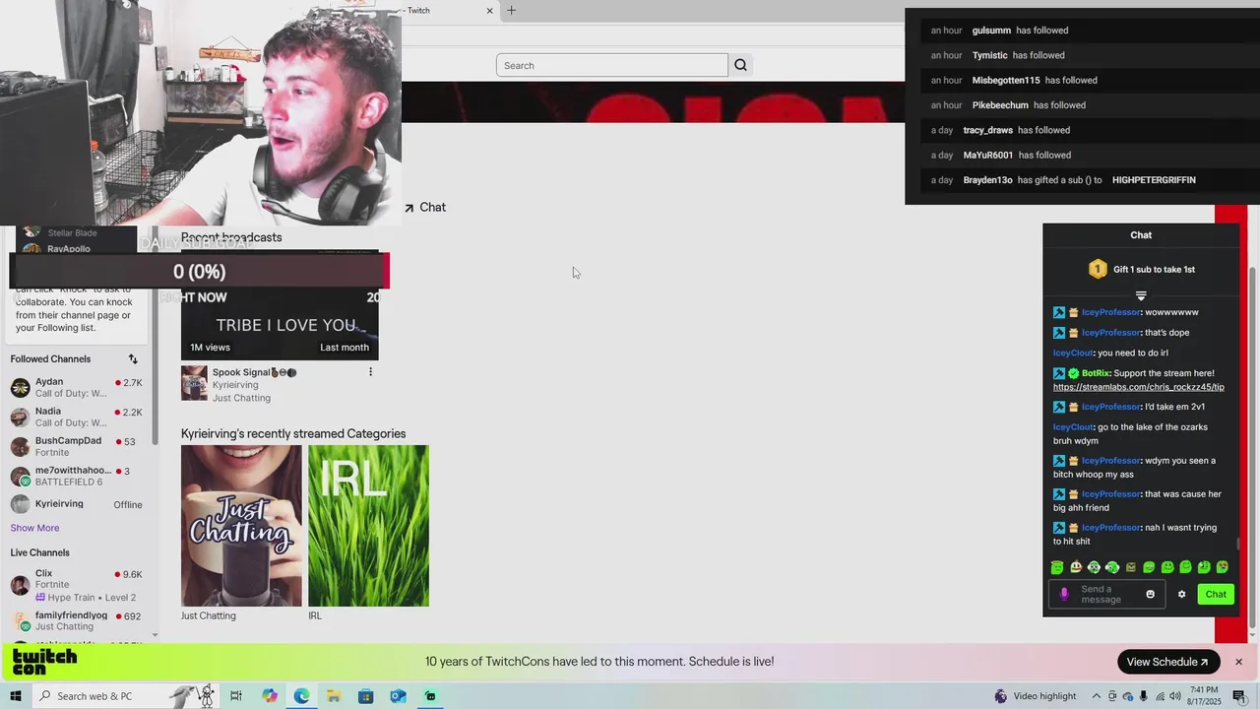Launch Copilot from the taskbar
The width and height of the screenshot is (1260, 709).
tap(270, 696)
